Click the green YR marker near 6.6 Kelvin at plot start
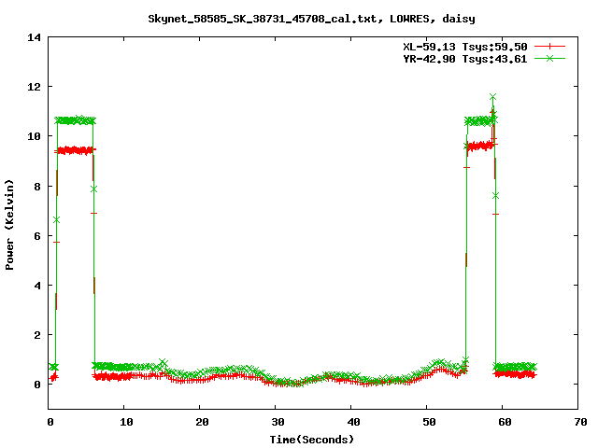Viewport: 598px width, 448px height. click(x=56, y=220)
